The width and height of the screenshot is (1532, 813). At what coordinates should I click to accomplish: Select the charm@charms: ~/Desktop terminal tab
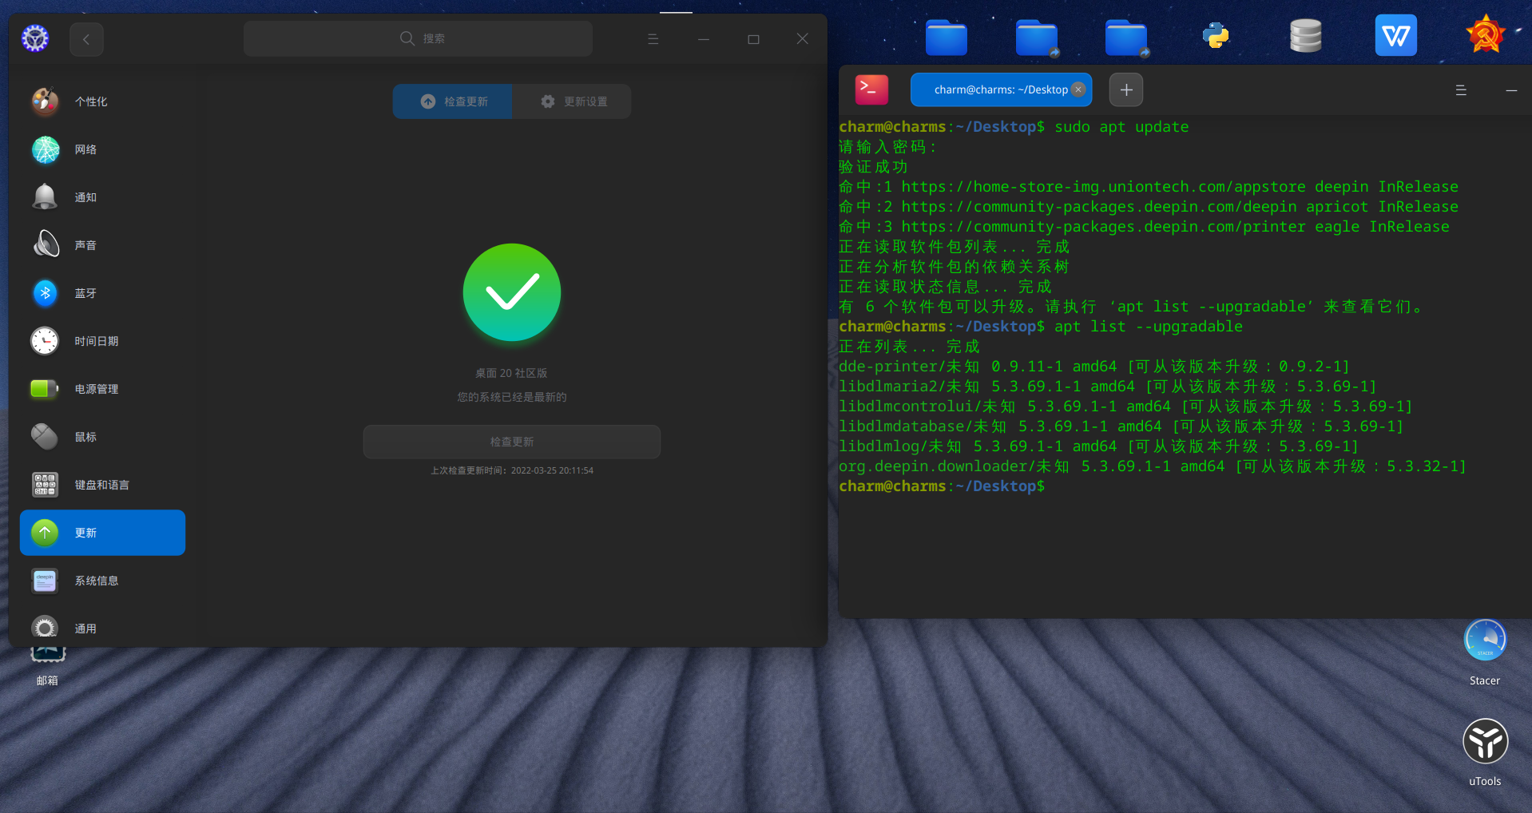pos(1001,89)
